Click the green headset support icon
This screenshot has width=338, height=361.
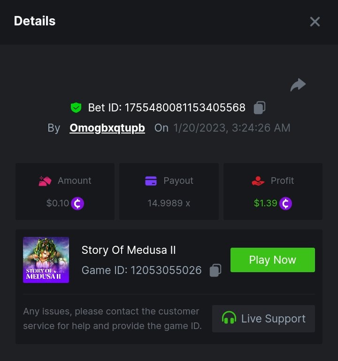(229, 319)
